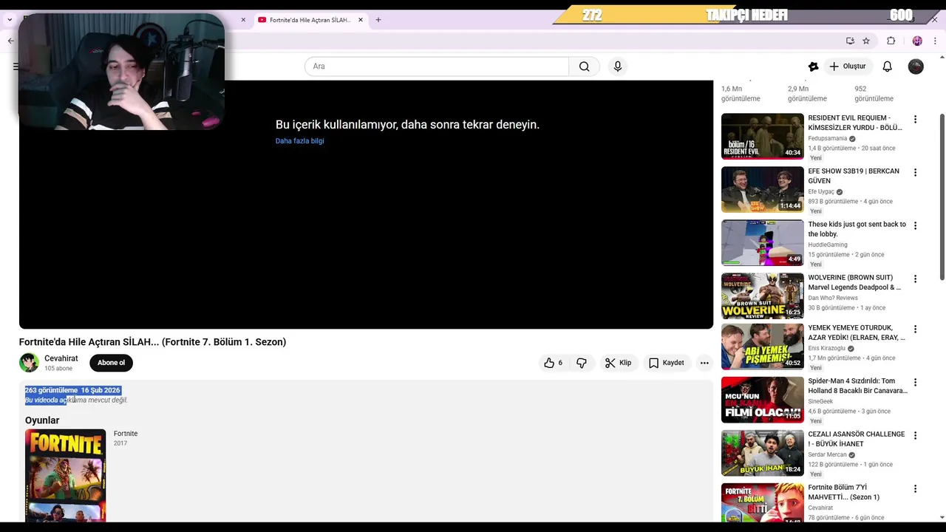The width and height of the screenshot is (946, 532).
Task: Click the search magnifier button
Action: point(584,66)
